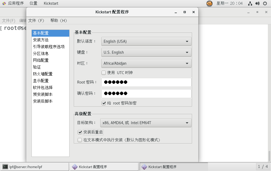Open the 应用程序 menu in top panel
271x171 pixels.
[x=16, y=3]
